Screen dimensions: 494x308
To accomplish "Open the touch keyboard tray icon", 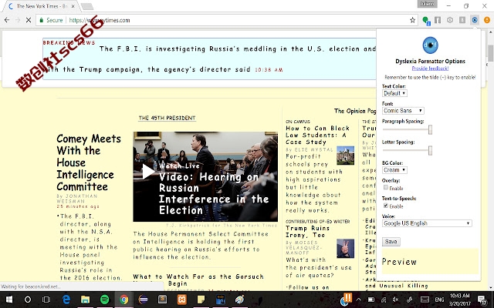I will click(425, 300).
